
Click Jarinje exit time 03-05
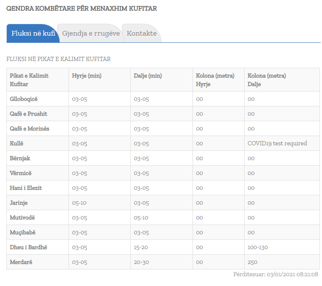[141, 203]
